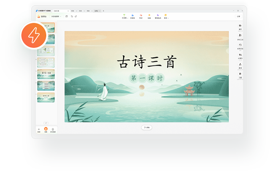
Task: Click the mobile phone control icon
Action: coord(53,130)
